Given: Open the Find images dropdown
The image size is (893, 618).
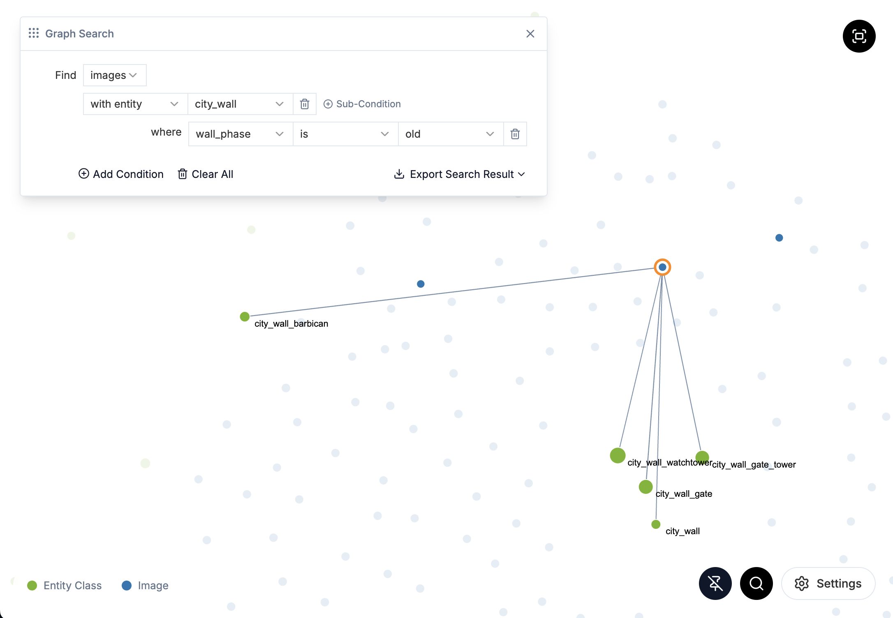Looking at the screenshot, I should (115, 75).
